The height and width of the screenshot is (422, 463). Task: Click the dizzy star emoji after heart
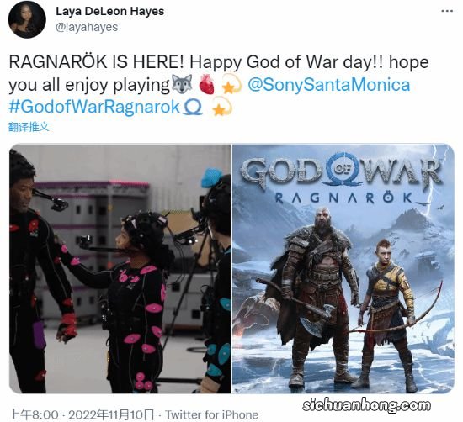pos(231,84)
